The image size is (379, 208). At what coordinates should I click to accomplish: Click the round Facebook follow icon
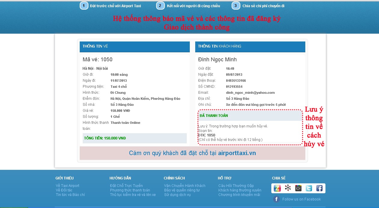tap(276, 199)
